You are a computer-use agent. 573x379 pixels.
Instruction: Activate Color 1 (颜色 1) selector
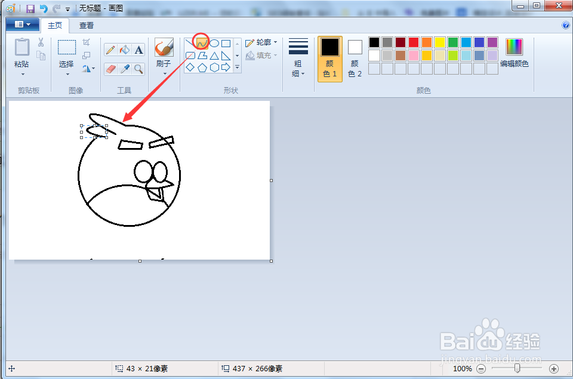tap(330, 58)
